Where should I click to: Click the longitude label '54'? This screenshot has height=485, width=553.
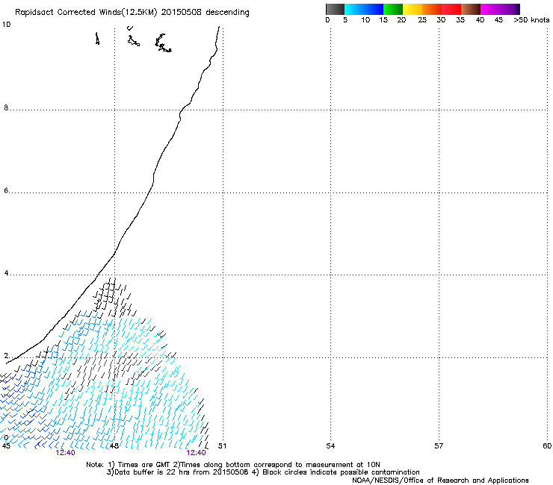click(x=330, y=446)
